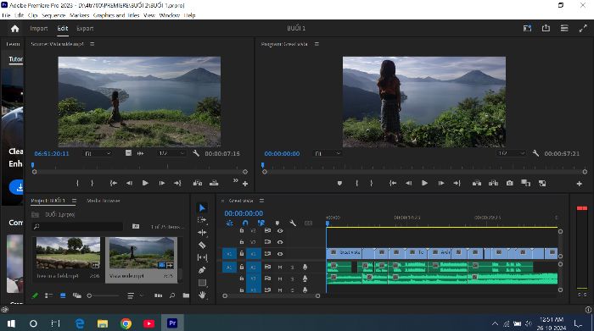Mute the A1 audio track

click(x=280, y=268)
